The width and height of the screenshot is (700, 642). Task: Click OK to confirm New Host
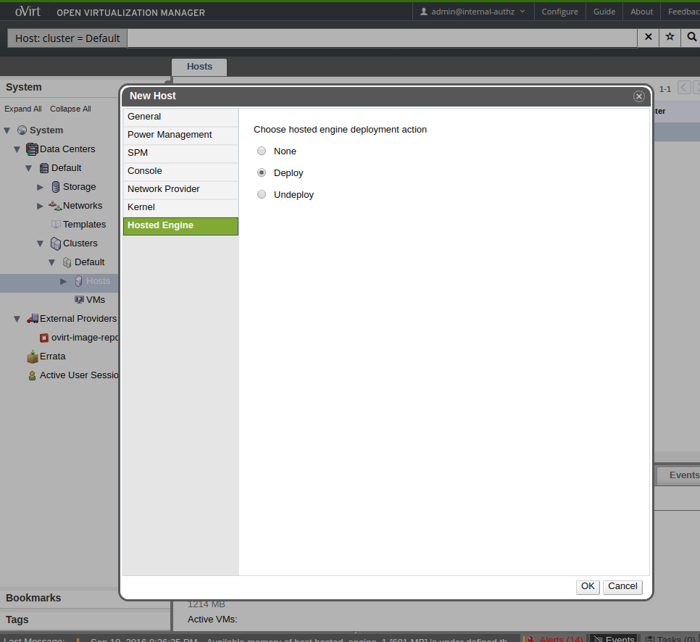(588, 587)
